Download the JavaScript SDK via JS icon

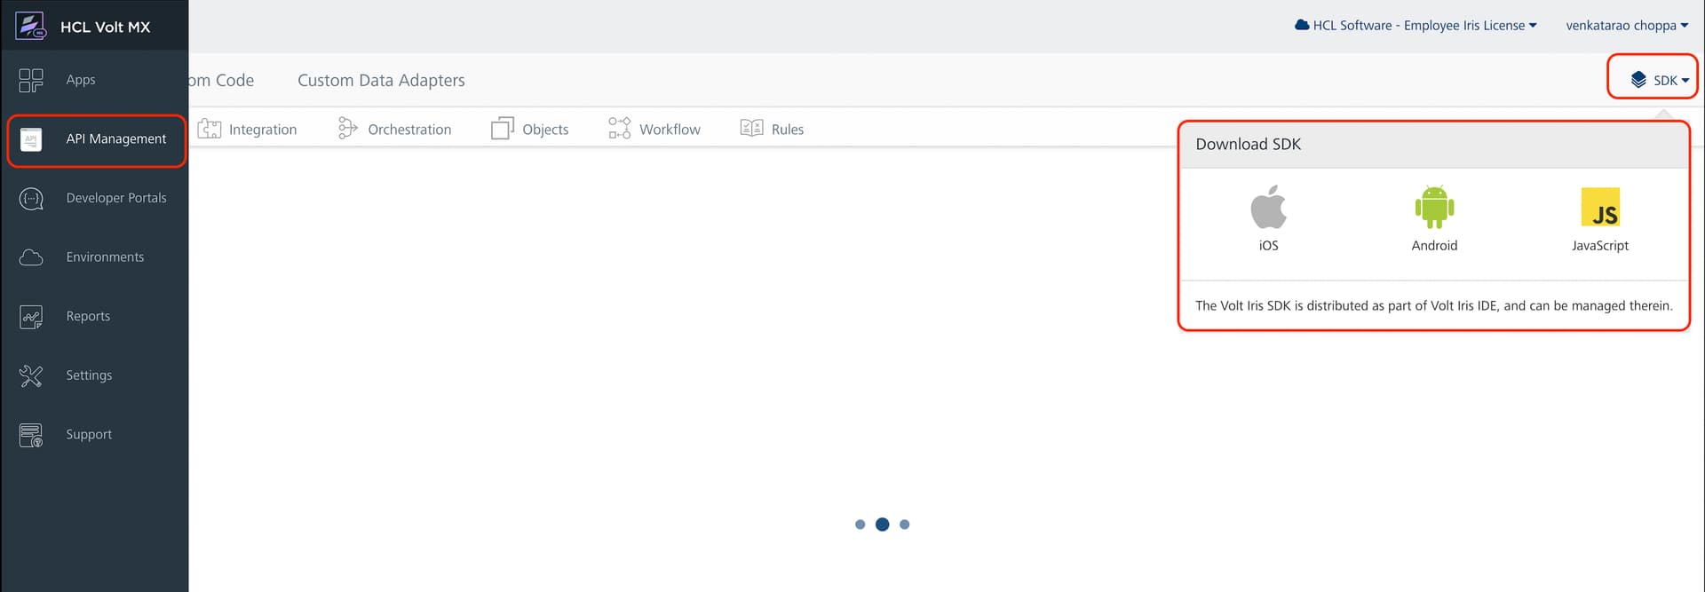pos(1600,207)
